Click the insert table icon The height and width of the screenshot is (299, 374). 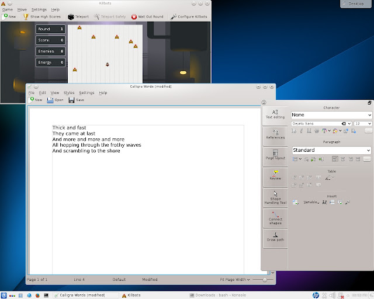point(295,203)
